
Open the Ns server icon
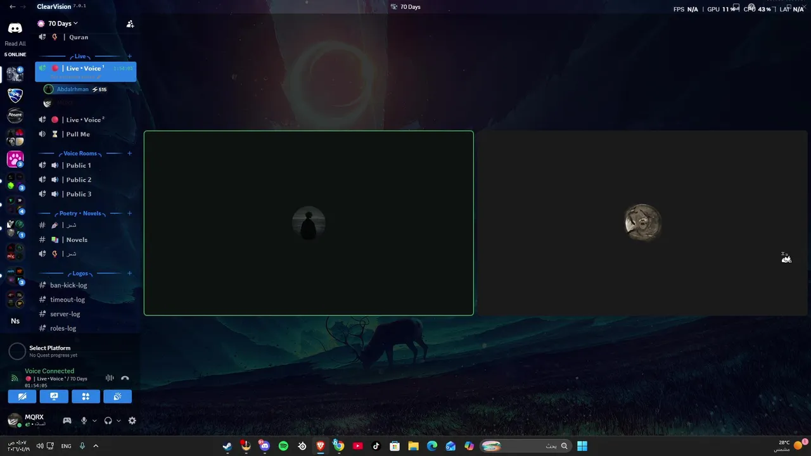click(15, 321)
